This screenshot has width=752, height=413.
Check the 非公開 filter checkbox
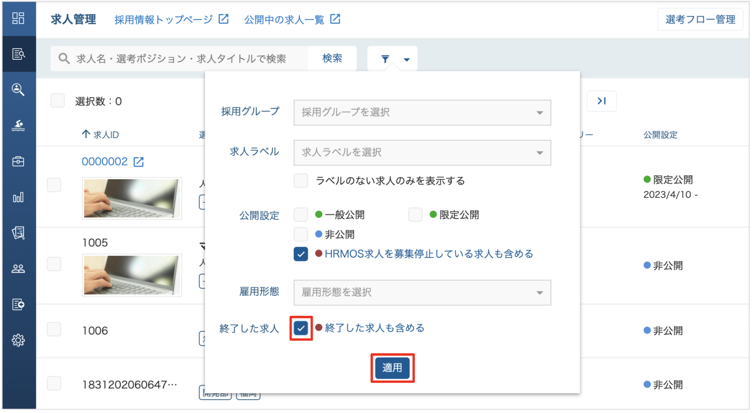point(301,235)
